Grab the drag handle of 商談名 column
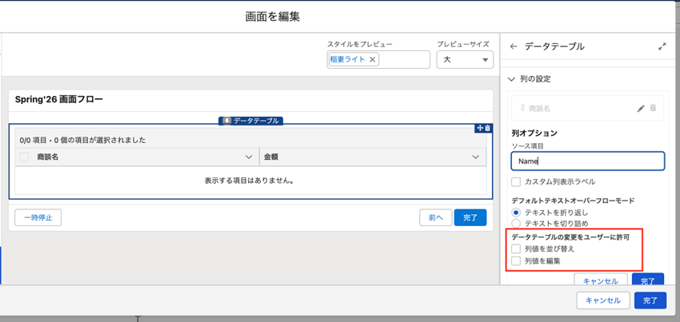This screenshot has height=322, width=680. tap(522, 109)
